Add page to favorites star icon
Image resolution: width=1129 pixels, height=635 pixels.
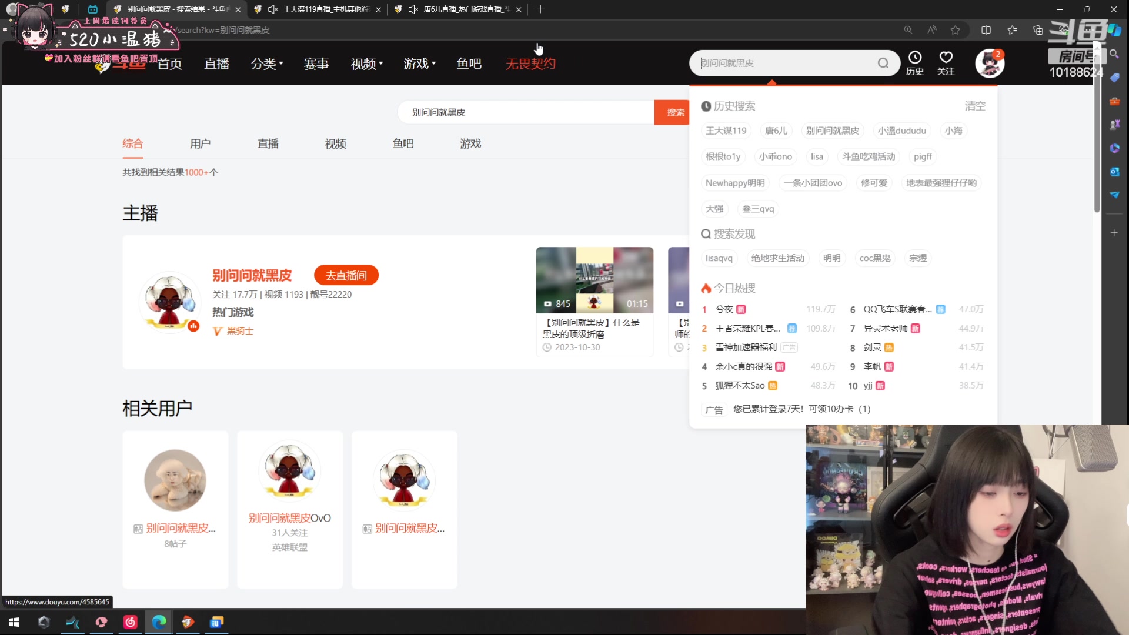click(x=956, y=30)
